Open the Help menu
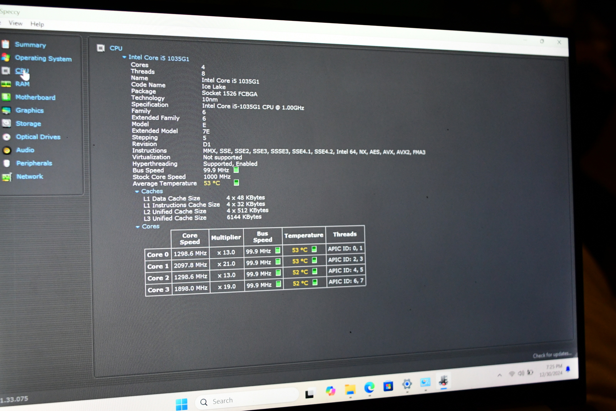 click(x=37, y=24)
